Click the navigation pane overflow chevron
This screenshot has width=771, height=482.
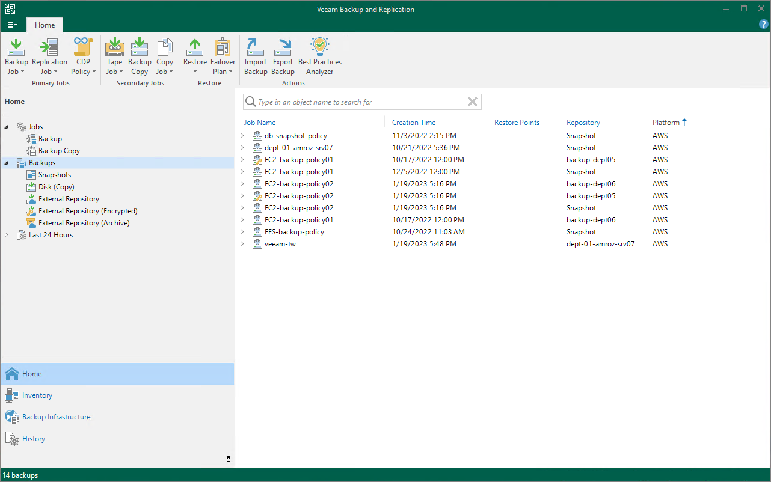point(229,459)
